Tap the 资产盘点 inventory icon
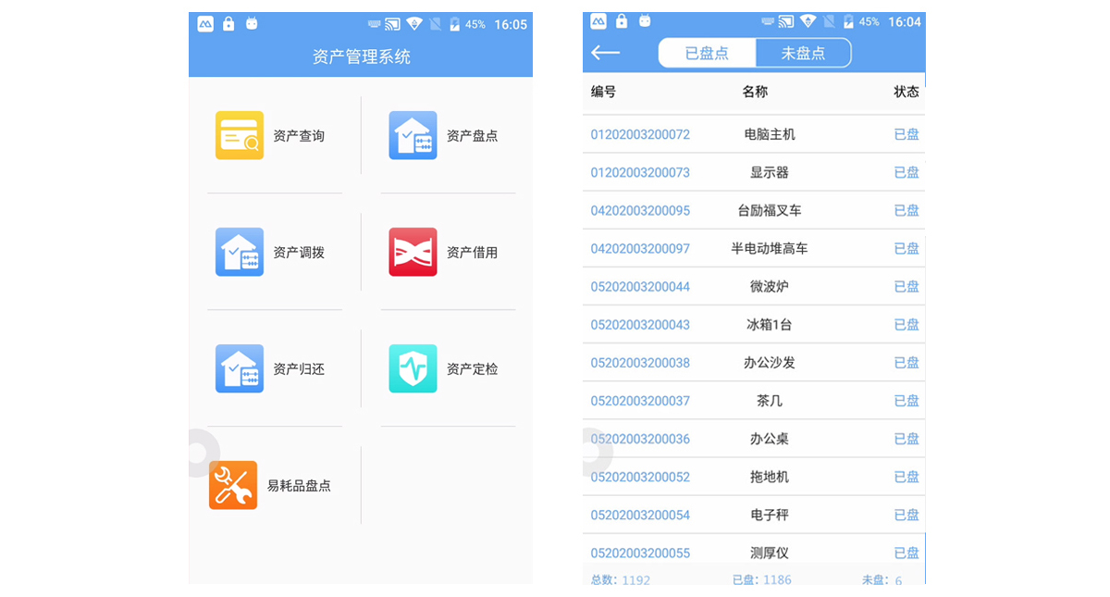 (x=413, y=135)
